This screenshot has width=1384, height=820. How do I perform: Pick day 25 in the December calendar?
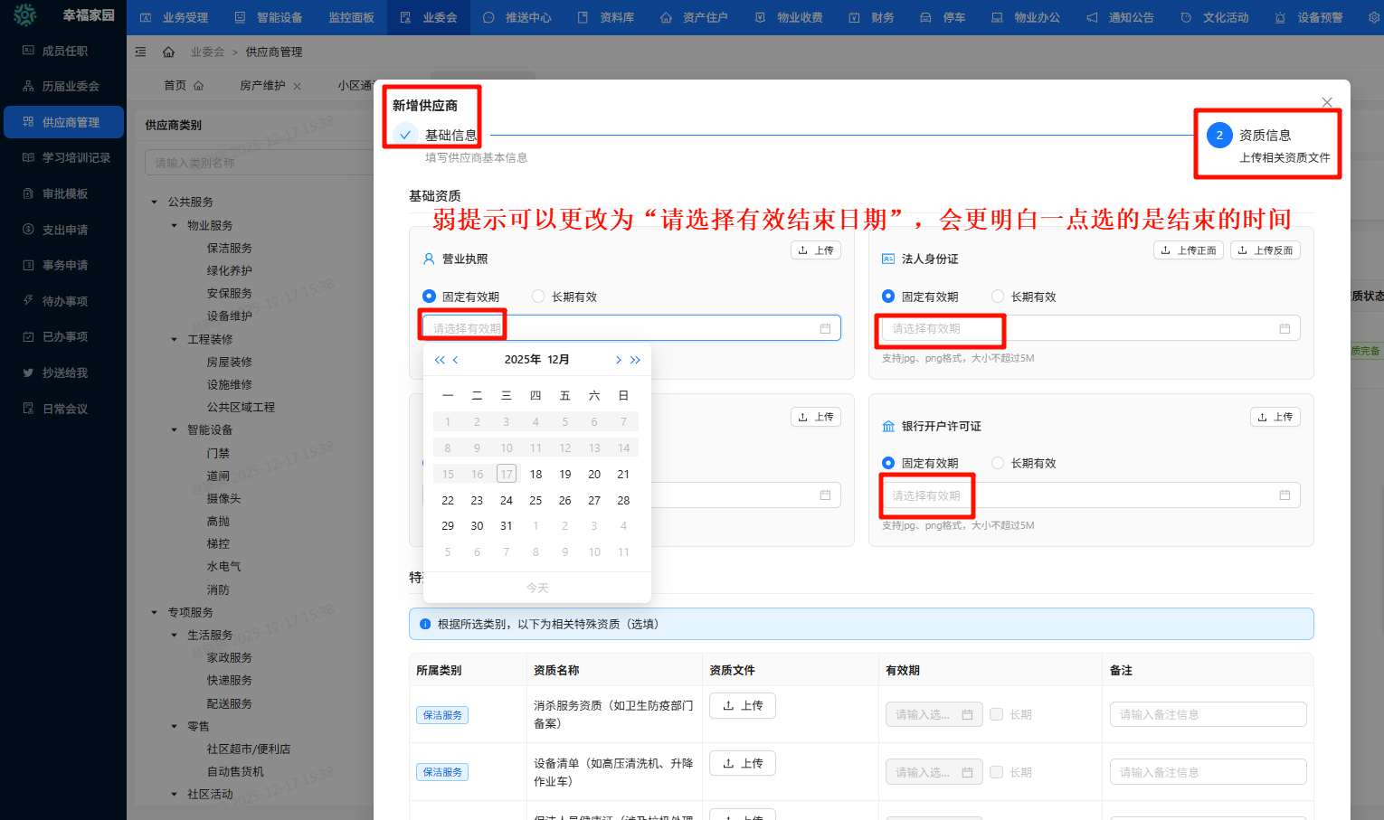pos(536,500)
